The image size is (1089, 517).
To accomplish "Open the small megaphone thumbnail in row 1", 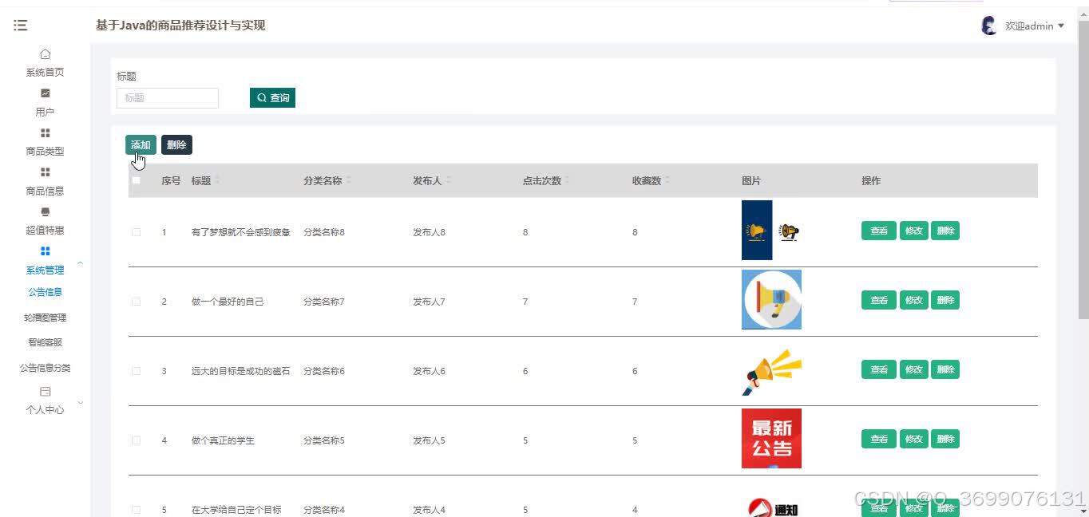I will pyautogui.click(x=789, y=231).
